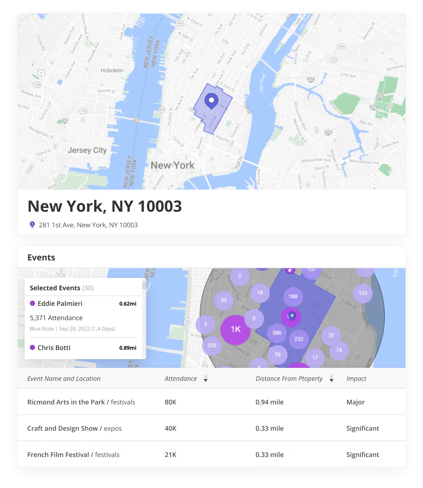
Task: Click the location pin icon beside the address
Action: point(31,224)
